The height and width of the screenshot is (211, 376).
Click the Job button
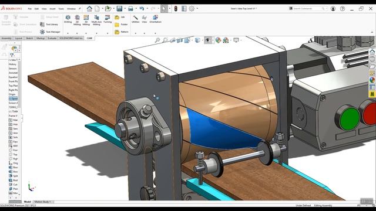coord(120,17)
